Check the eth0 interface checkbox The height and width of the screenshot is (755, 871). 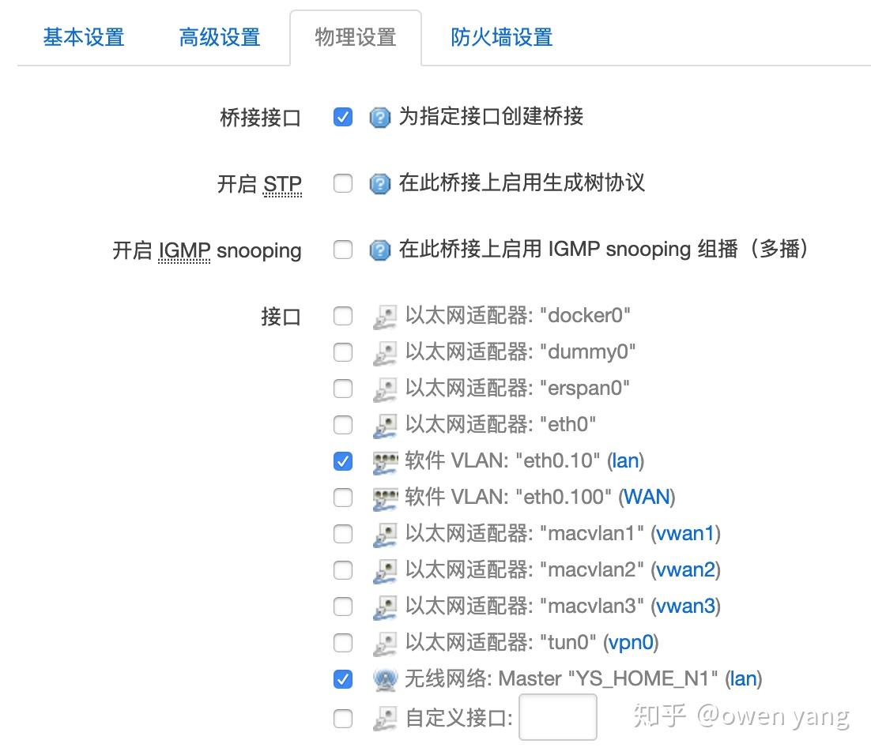point(342,425)
